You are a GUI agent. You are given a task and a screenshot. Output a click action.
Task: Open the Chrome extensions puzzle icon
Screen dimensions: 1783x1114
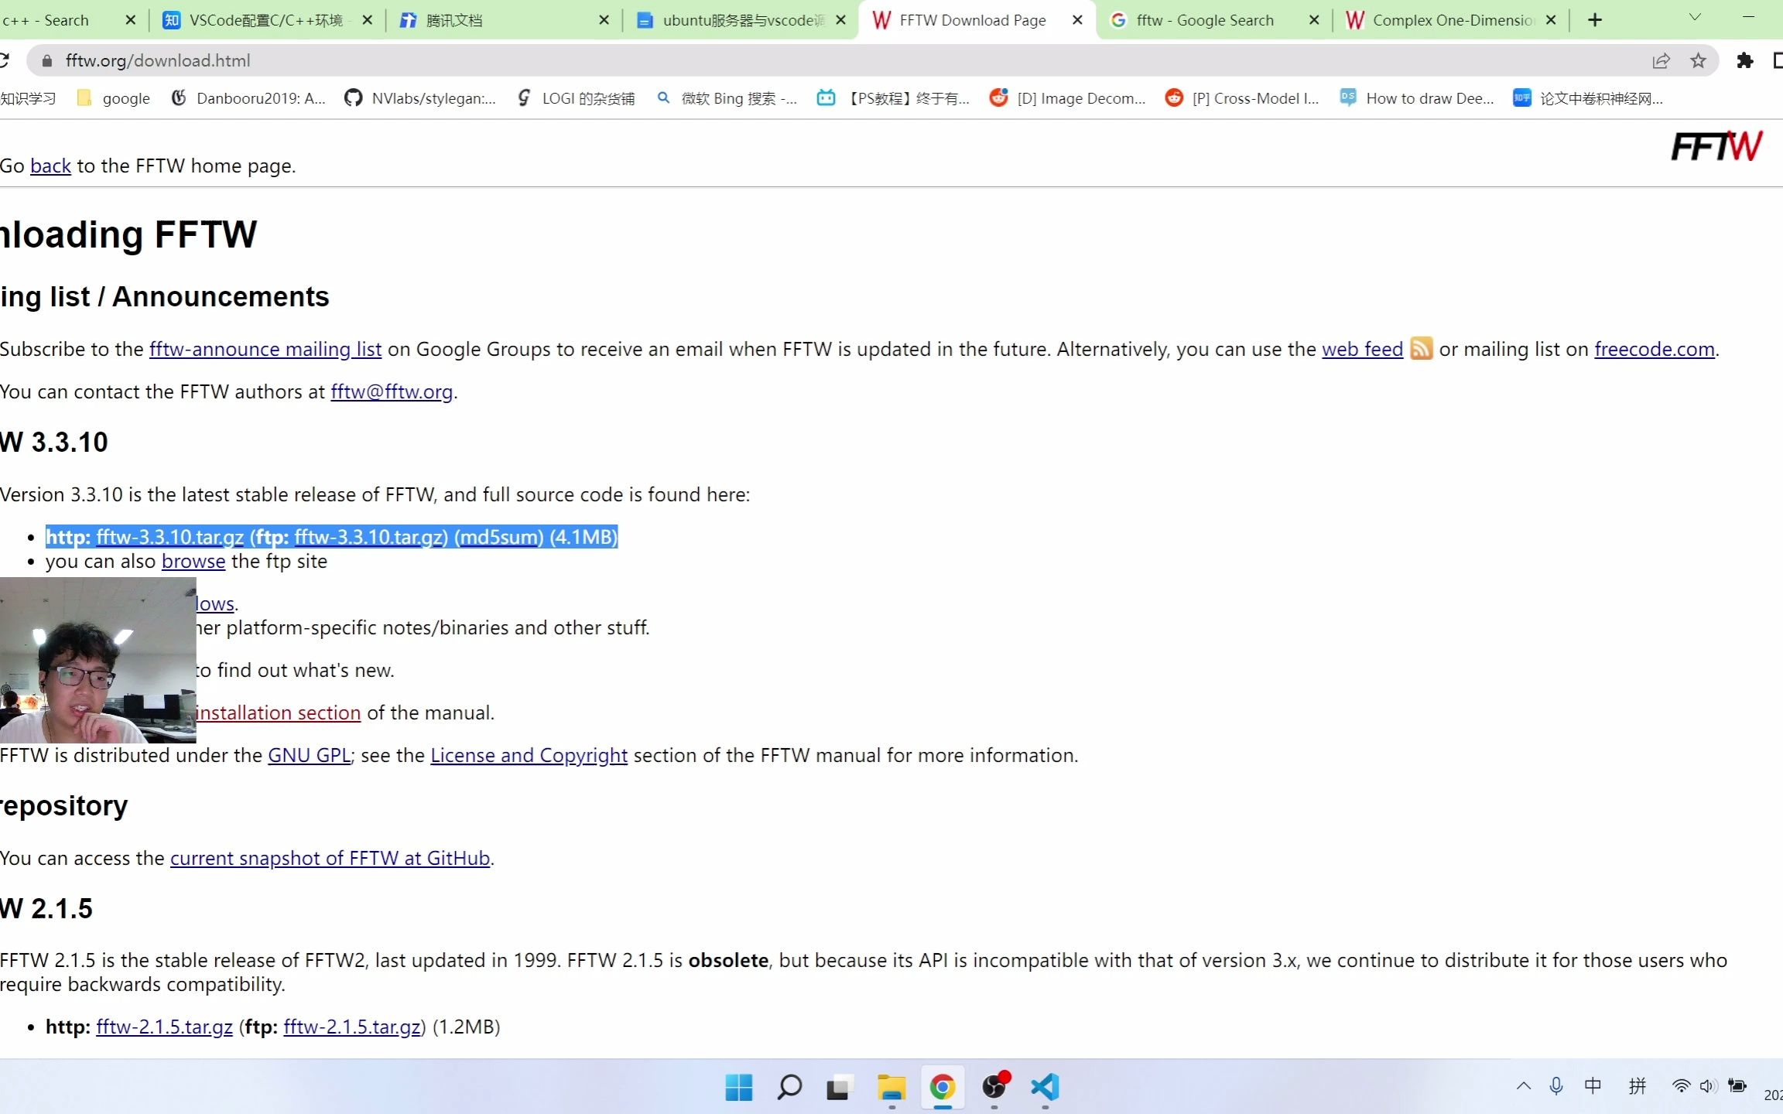pyautogui.click(x=1745, y=60)
